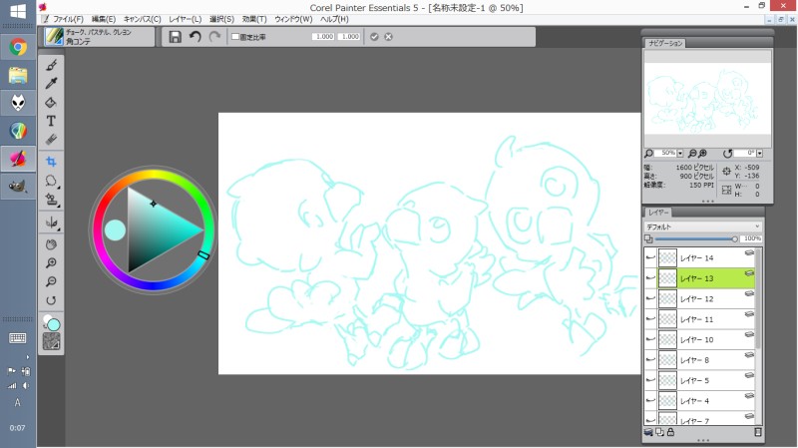Toggle visibility eye of レイヤー 8
The height and width of the screenshot is (448, 798).
click(x=650, y=360)
